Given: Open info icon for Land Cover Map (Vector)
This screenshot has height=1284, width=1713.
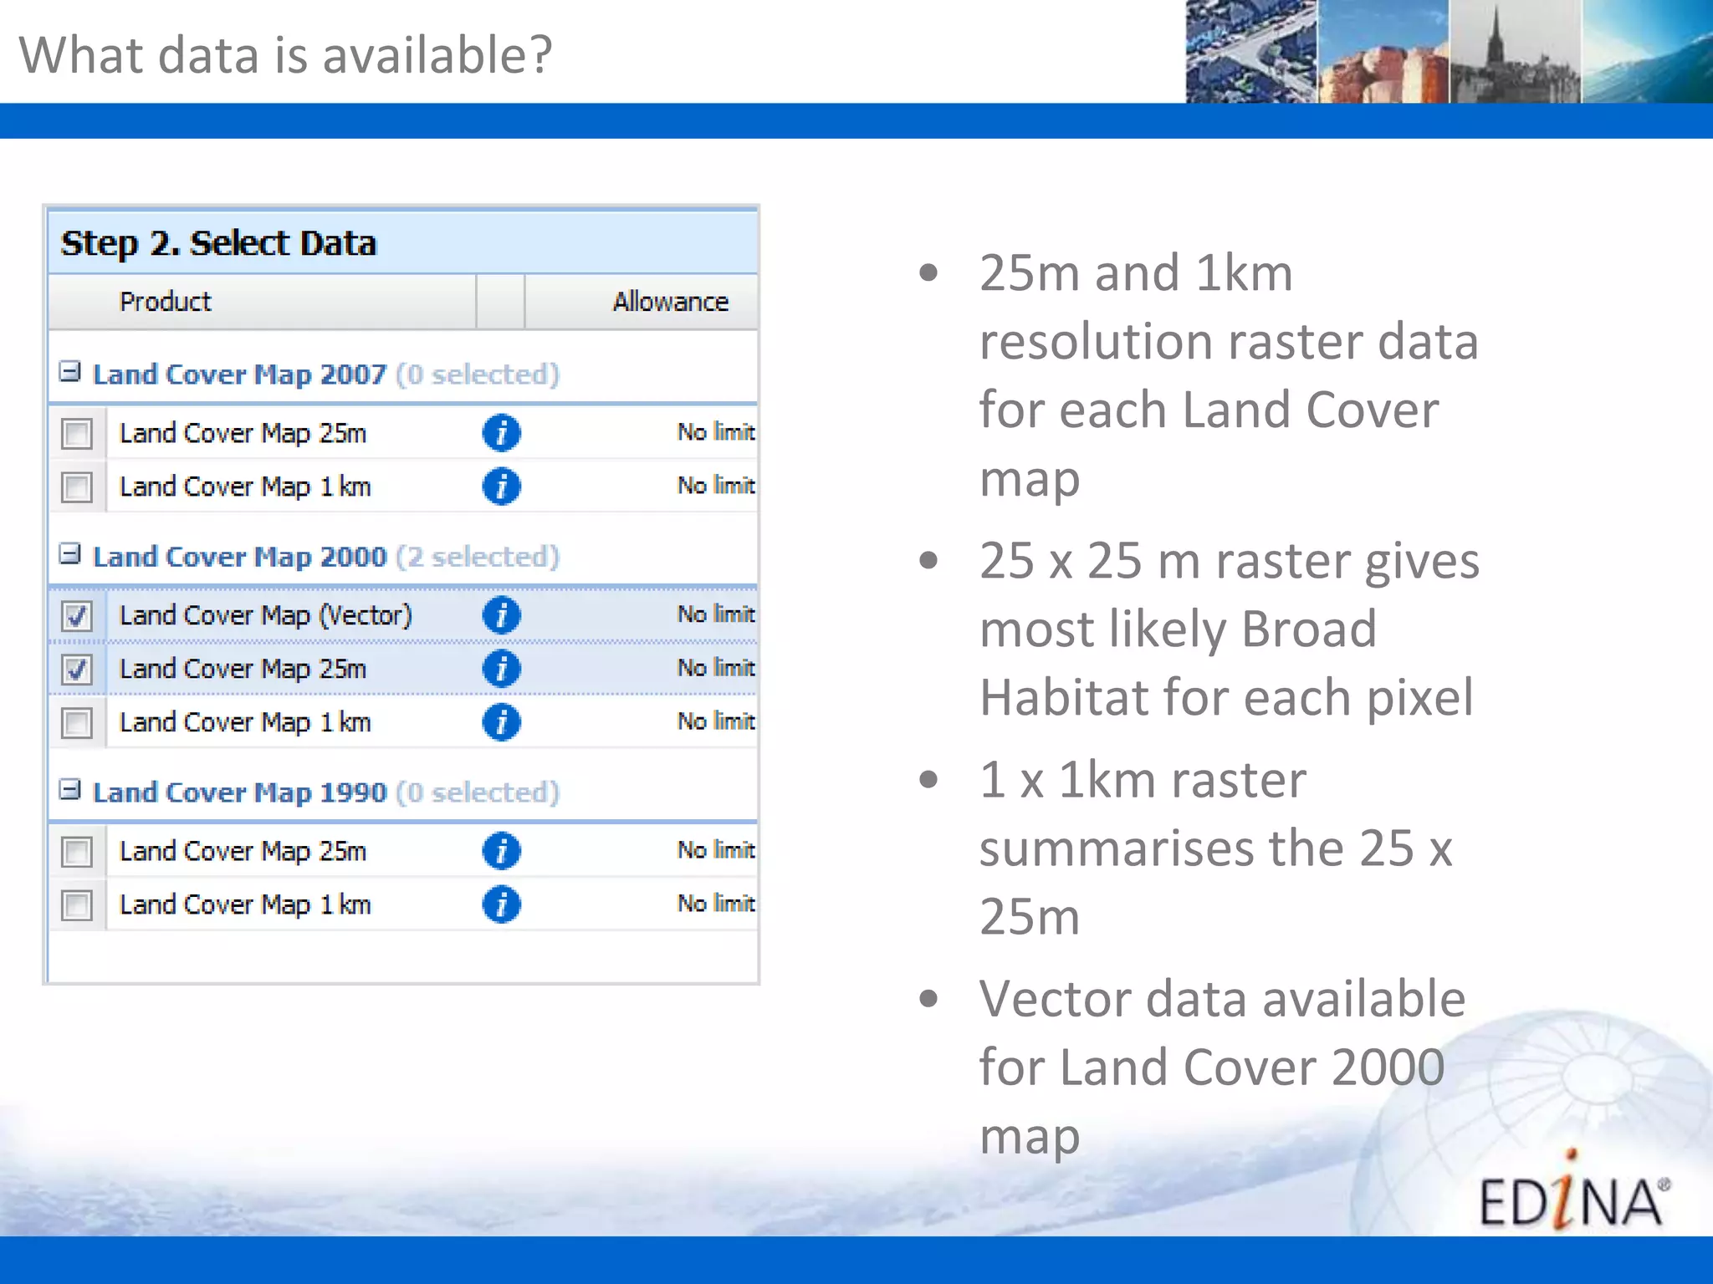Looking at the screenshot, I should pos(501,615).
